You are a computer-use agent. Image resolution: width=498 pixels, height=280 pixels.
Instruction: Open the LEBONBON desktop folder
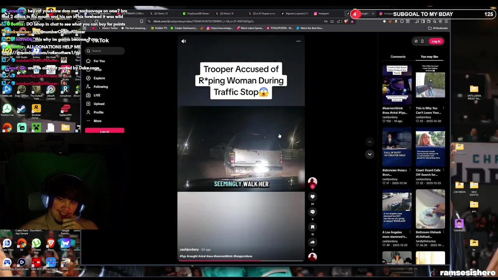click(459, 187)
